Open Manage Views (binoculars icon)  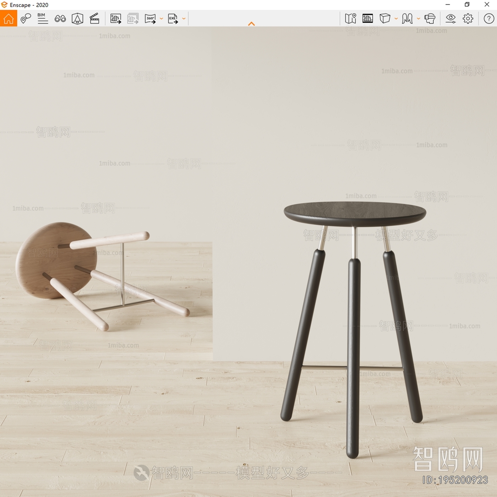click(60, 19)
